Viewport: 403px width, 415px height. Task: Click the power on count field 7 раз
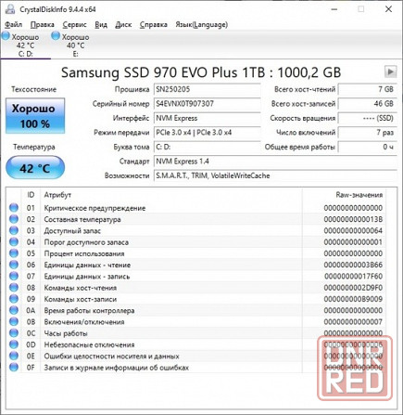368,133
